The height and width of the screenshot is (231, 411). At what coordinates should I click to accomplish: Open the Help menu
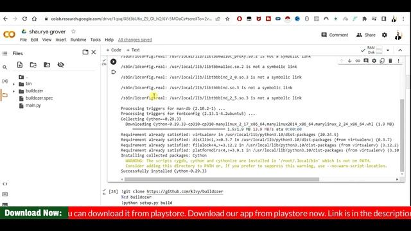pos(109,40)
